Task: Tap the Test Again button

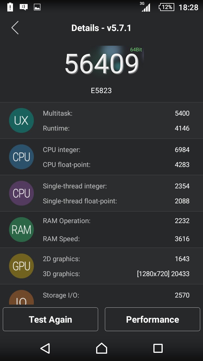Action: (50, 319)
